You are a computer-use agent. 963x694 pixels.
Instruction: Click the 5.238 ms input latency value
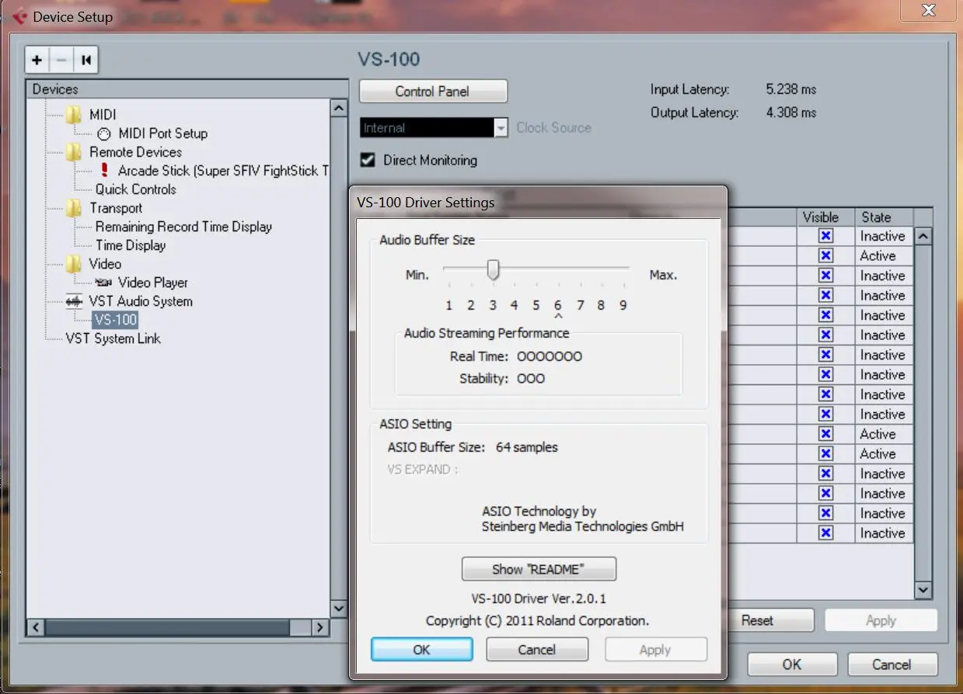point(791,89)
